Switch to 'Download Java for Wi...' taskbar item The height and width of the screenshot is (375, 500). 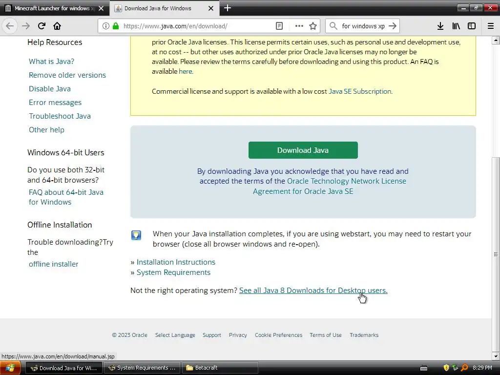point(63,368)
